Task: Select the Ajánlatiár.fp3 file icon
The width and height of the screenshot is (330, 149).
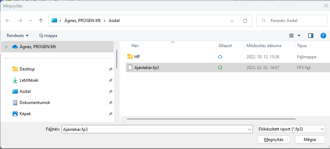Action: (130, 68)
